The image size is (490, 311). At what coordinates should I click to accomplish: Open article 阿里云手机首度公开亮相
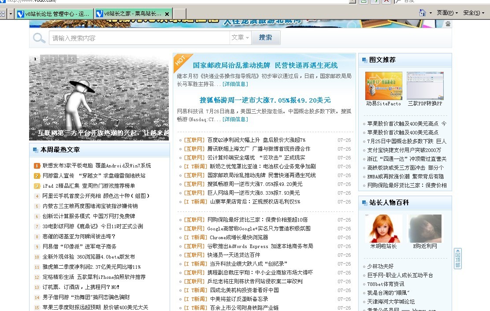pyautogui.click(x=96, y=196)
